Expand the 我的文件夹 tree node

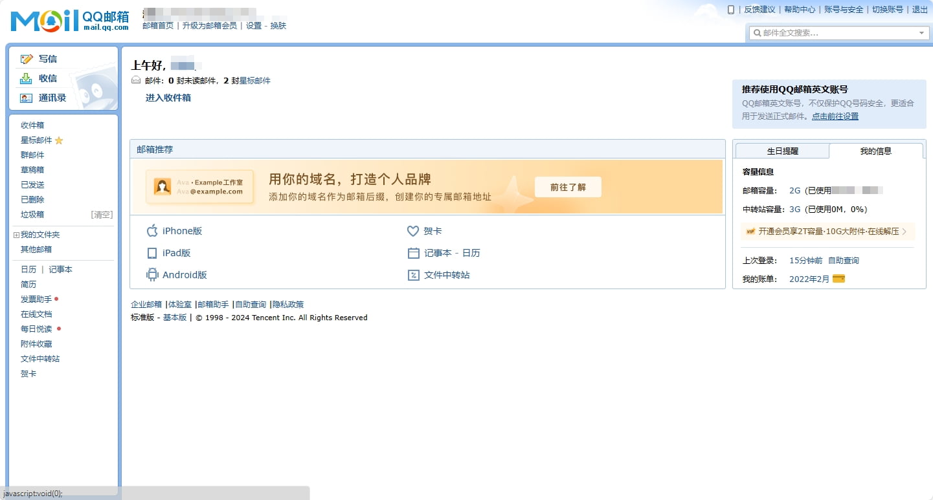16,235
